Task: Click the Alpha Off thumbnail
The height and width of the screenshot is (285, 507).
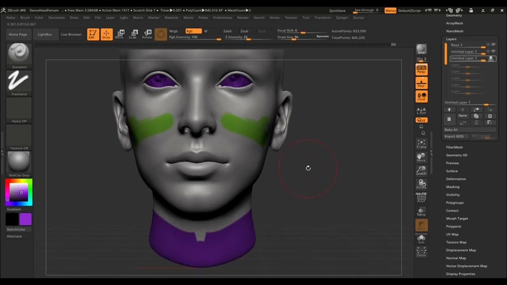Action: pos(19,110)
